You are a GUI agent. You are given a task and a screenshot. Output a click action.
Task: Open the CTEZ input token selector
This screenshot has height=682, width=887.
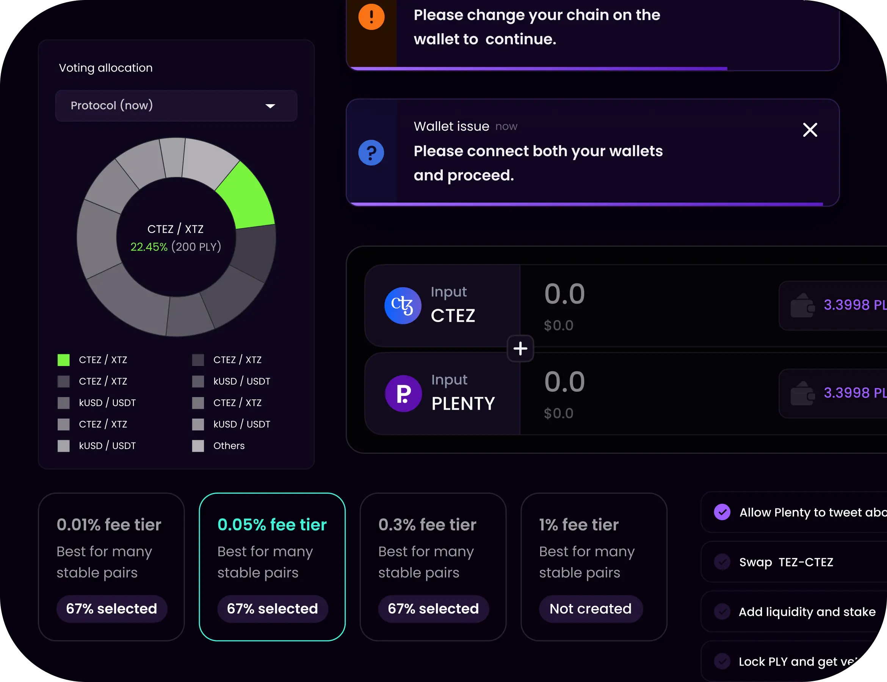[x=442, y=306]
